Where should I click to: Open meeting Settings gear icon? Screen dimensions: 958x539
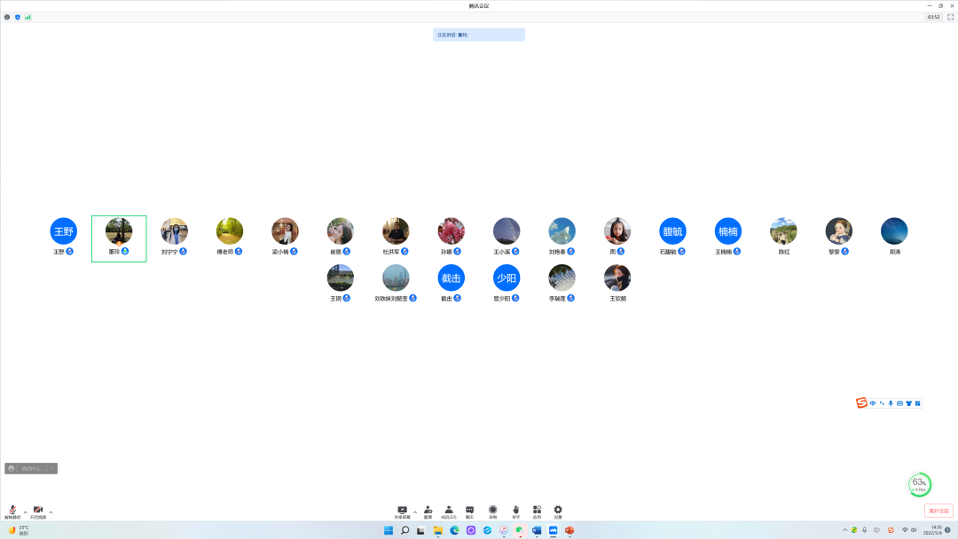point(558,511)
